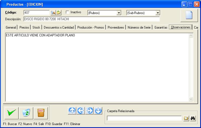The height and width of the screenshot is (128, 201).
Task: Minimize the Productos window
Action: click(184, 5)
